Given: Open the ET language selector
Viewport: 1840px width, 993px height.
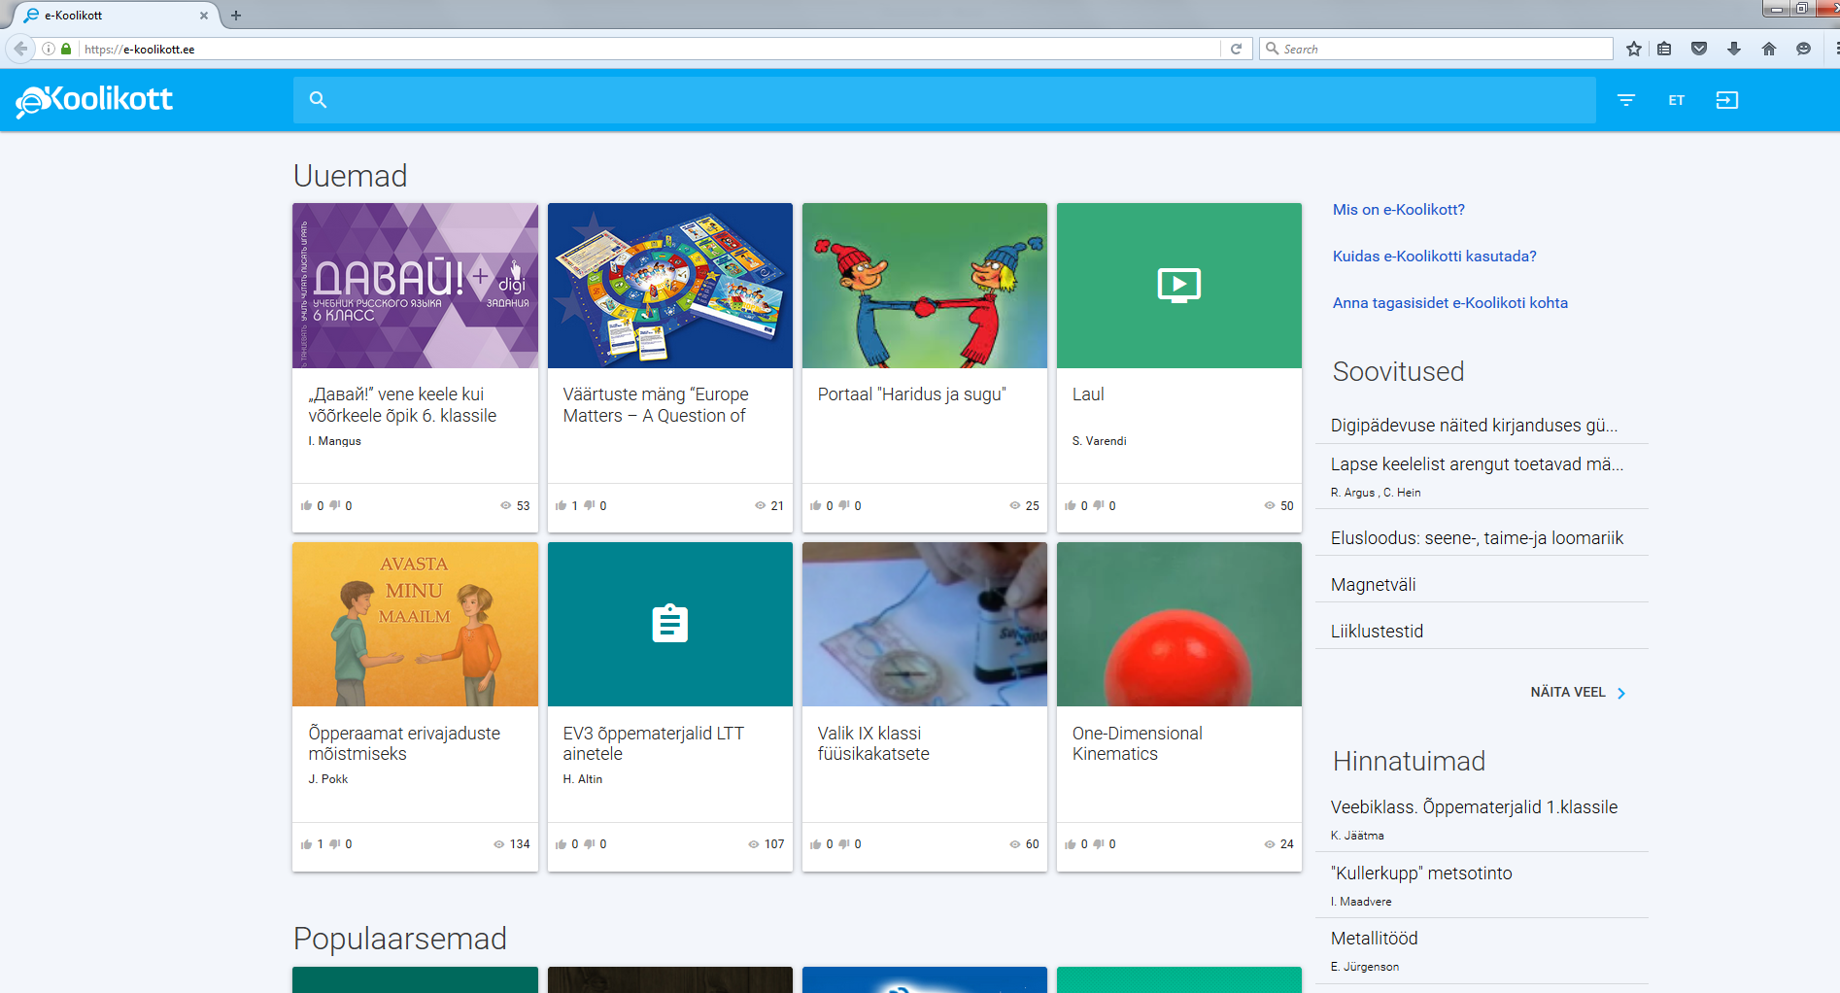Looking at the screenshot, I should (x=1676, y=100).
